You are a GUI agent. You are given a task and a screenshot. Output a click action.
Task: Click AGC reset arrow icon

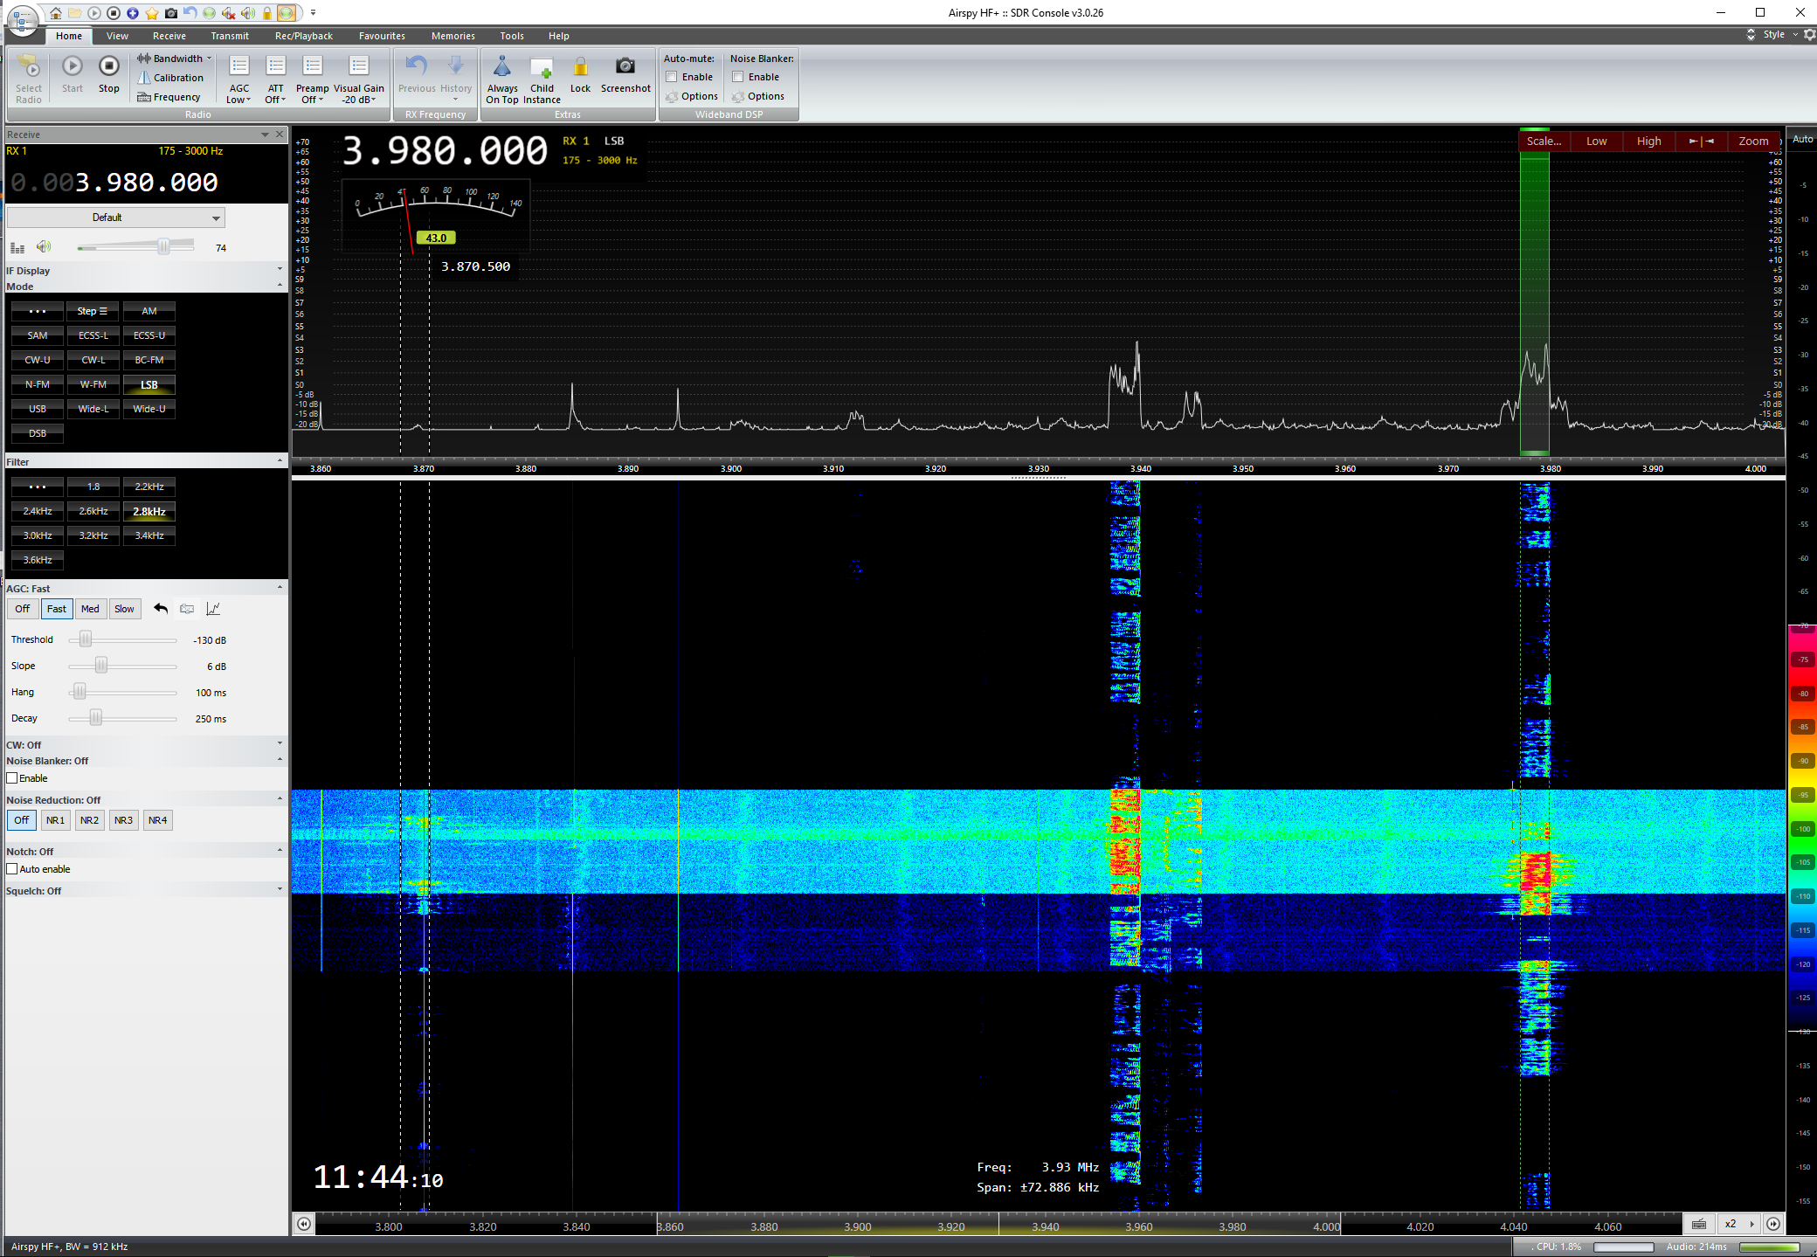pyautogui.click(x=161, y=609)
